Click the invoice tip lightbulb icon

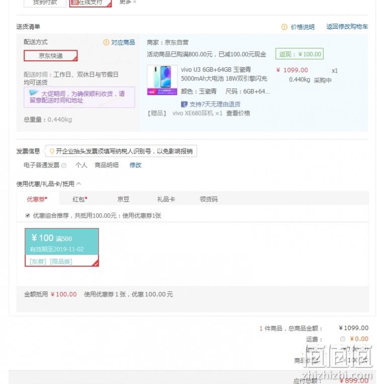click(x=52, y=151)
